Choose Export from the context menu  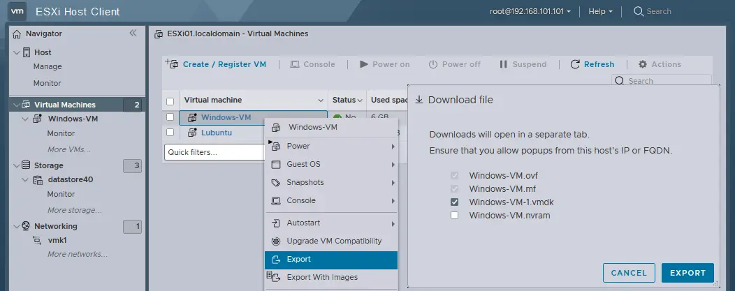331,260
